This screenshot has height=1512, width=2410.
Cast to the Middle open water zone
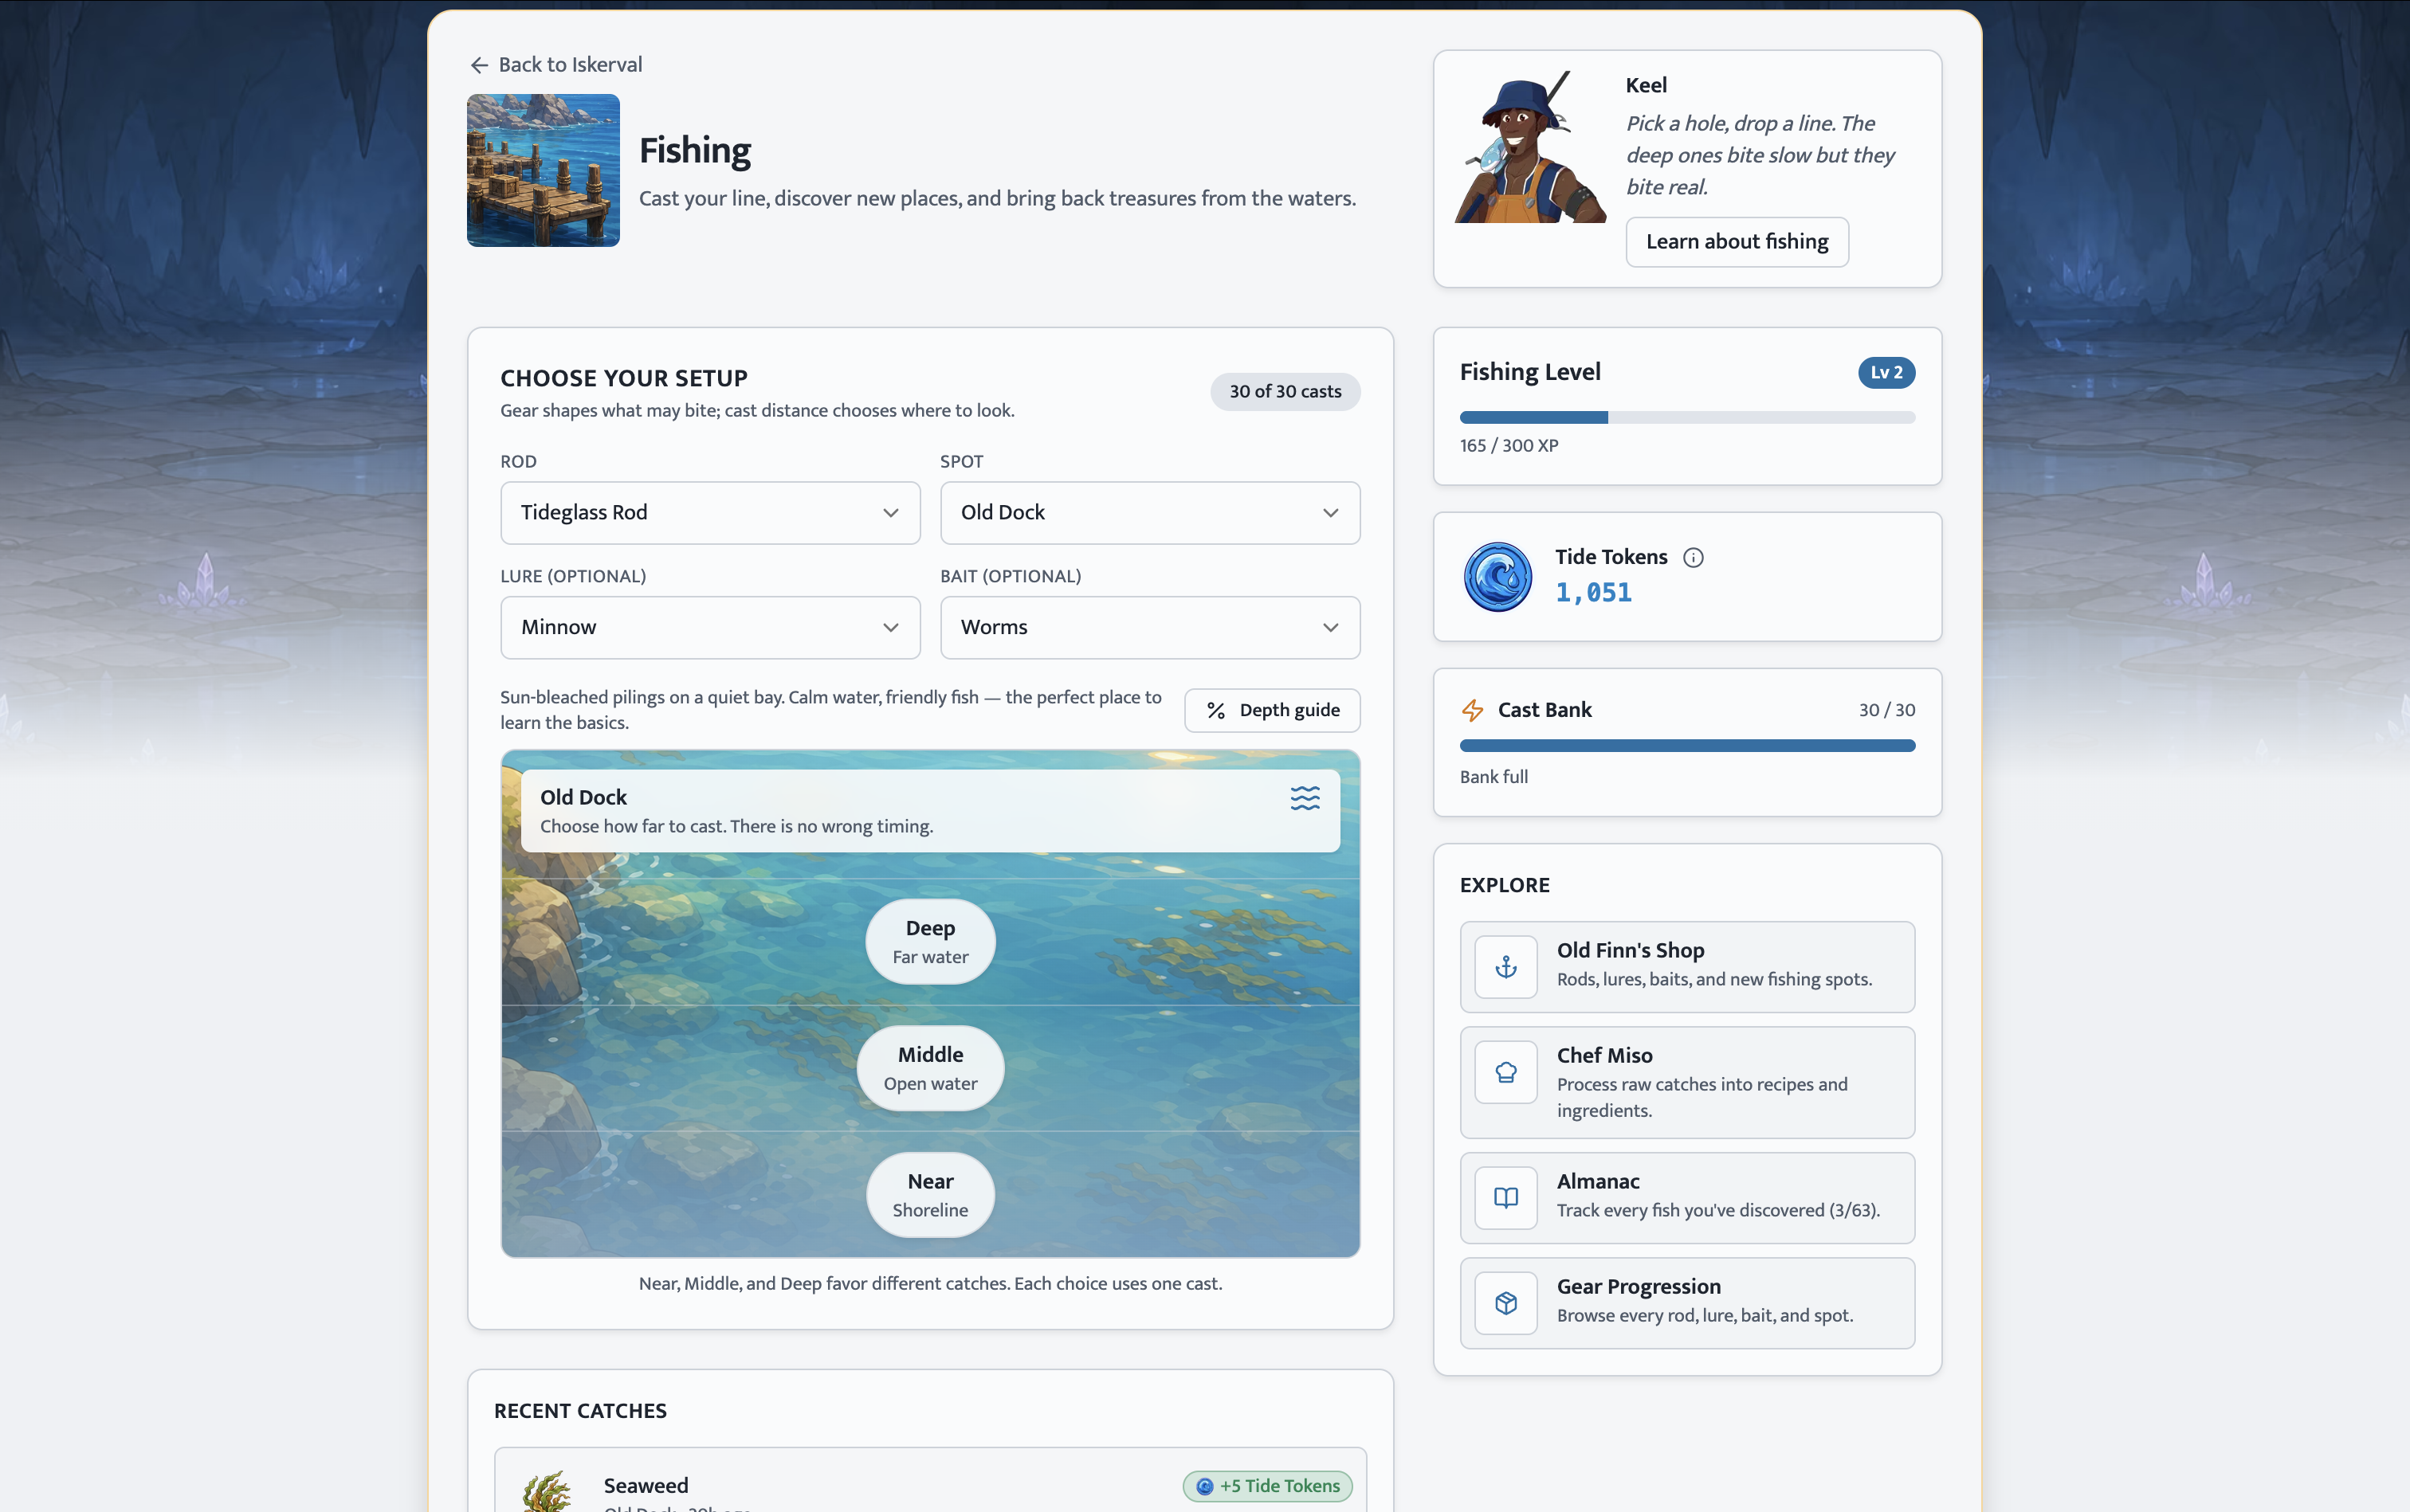(930, 1068)
